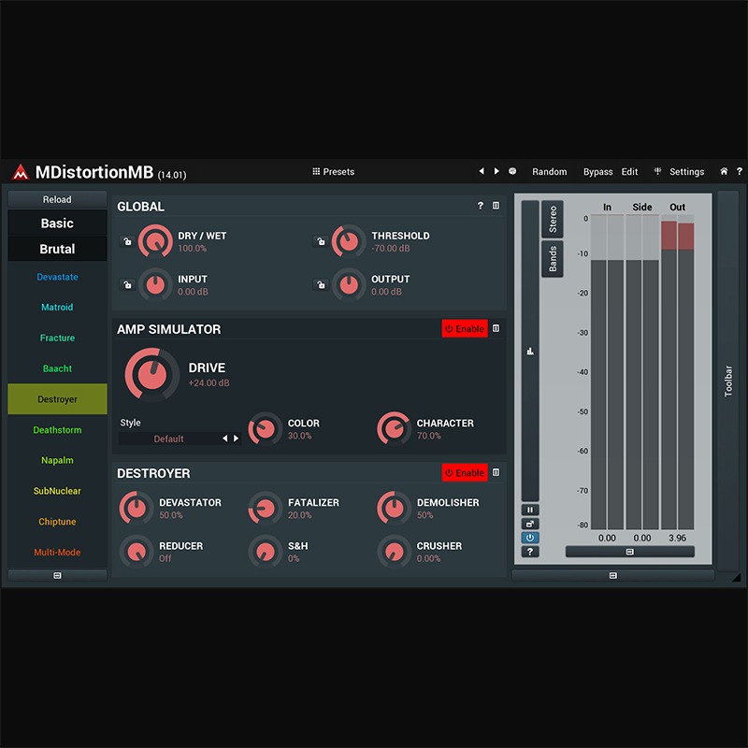Choose the Destroyer device
The width and height of the screenshot is (748, 748).
click(57, 399)
